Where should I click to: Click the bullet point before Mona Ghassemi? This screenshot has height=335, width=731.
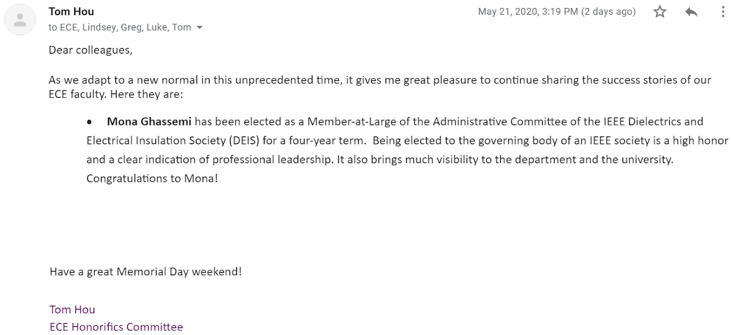(x=90, y=122)
